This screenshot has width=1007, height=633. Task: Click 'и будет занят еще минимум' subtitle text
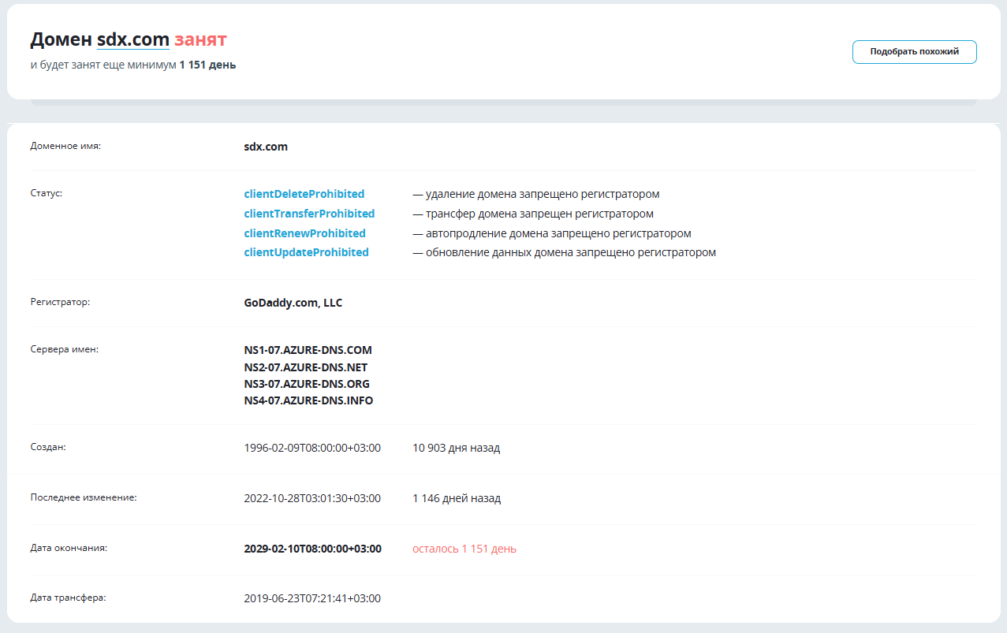pyautogui.click(x=103, y=65)
